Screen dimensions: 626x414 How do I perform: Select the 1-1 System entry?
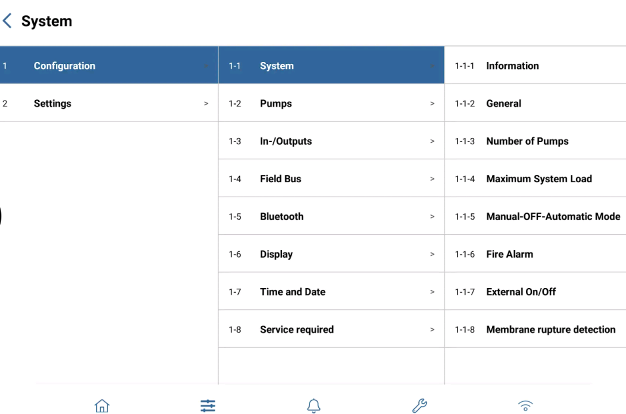[331, 65]
